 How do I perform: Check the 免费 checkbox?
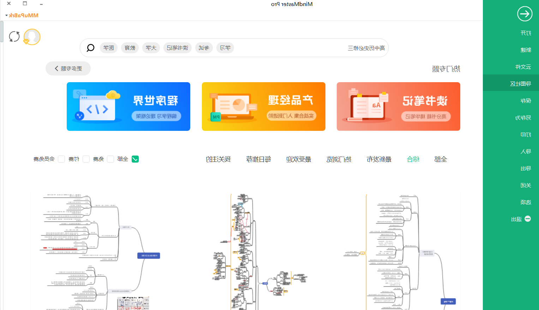[x=110, y=159]
